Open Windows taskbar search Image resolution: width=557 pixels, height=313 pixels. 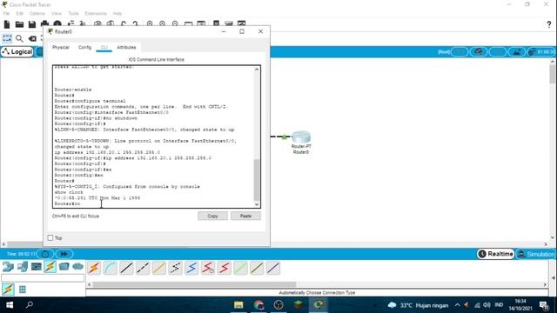pyautogui.click(x=30, y=305)
